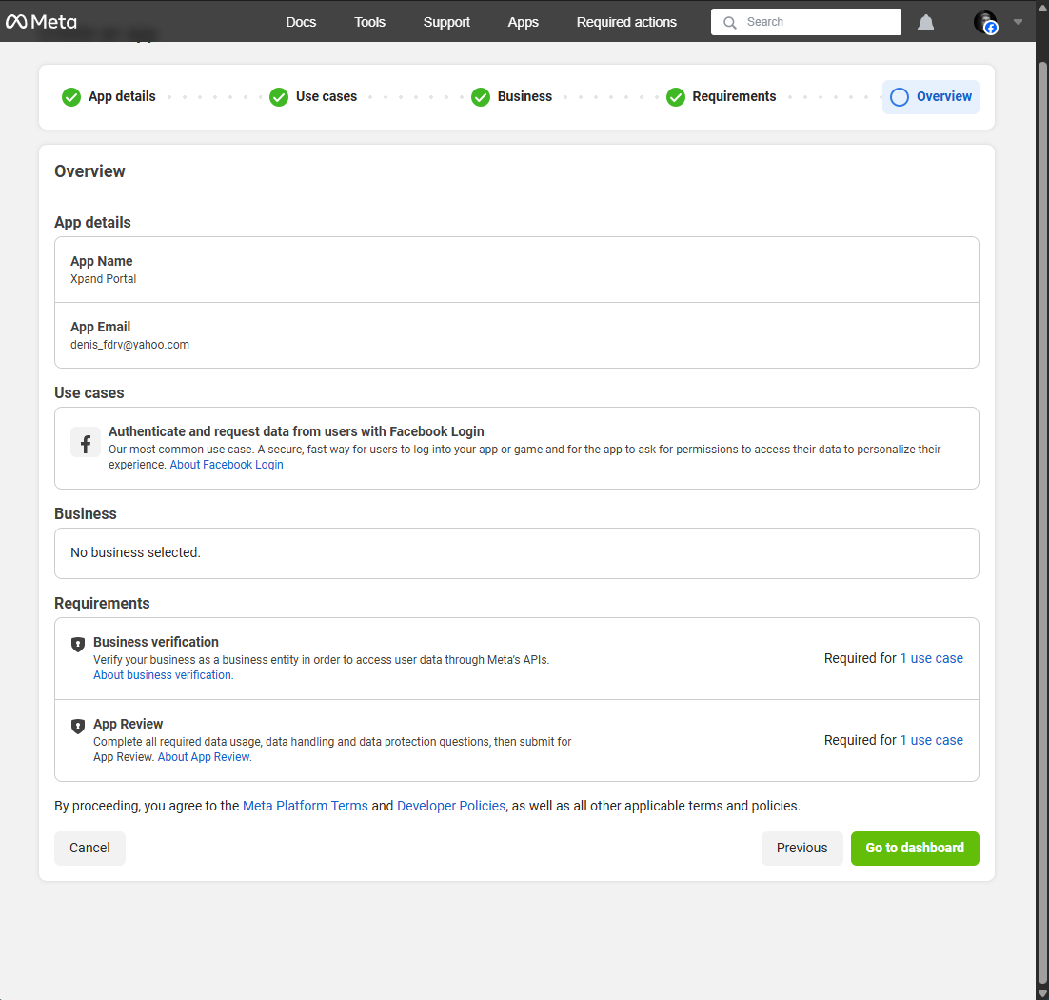Click Facebook Login use case title

(296, 431)
